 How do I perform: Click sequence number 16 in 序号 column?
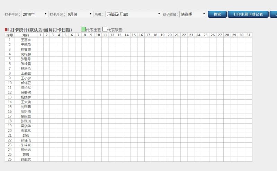(10, 111)
